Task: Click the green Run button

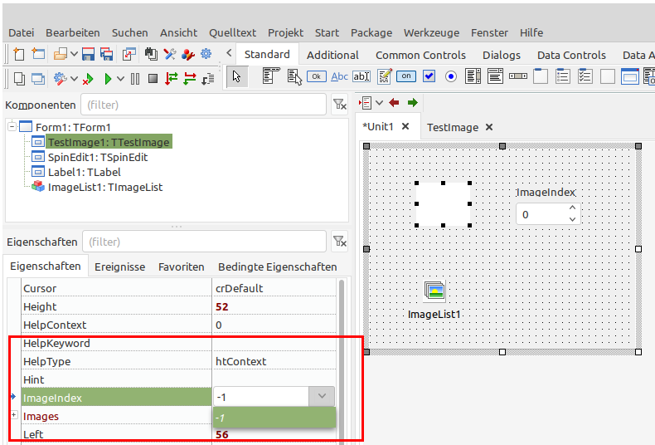Action: tap(108, 78)
